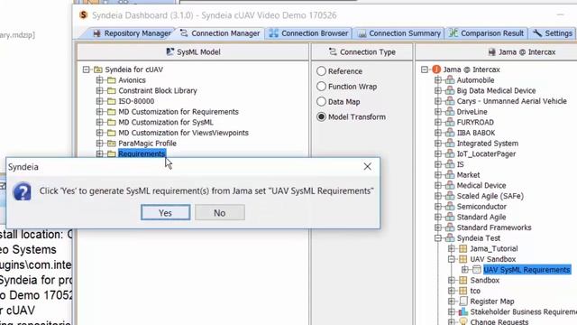The image size is (577, 325).
Task: Collapse the UAV Sandbox node
Action: coord(452,259)
